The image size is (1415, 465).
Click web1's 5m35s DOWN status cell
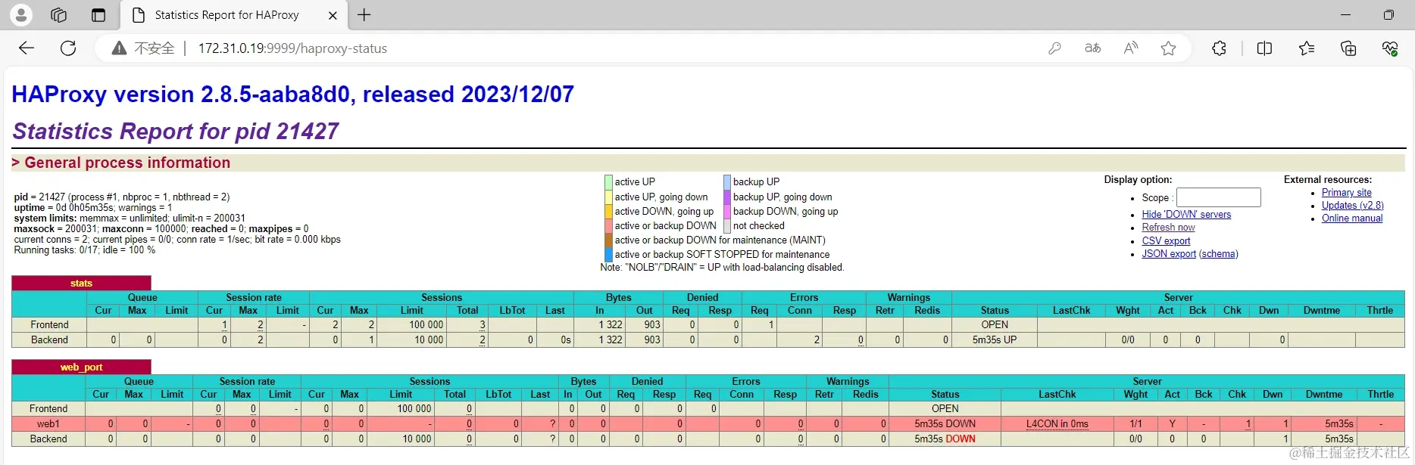pyautogui.click(x=945, y=424)
